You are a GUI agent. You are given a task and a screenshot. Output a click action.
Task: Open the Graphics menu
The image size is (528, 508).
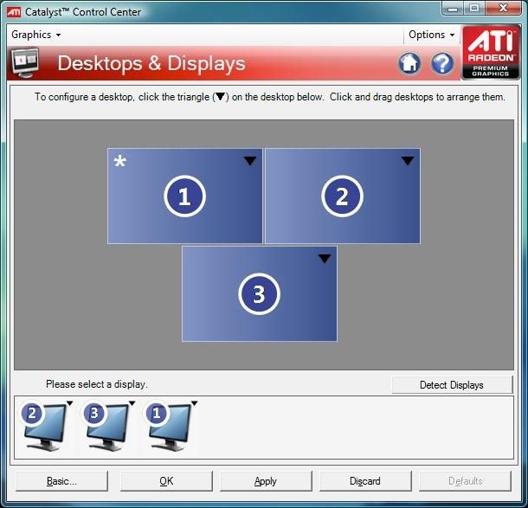tap(35, 35)
